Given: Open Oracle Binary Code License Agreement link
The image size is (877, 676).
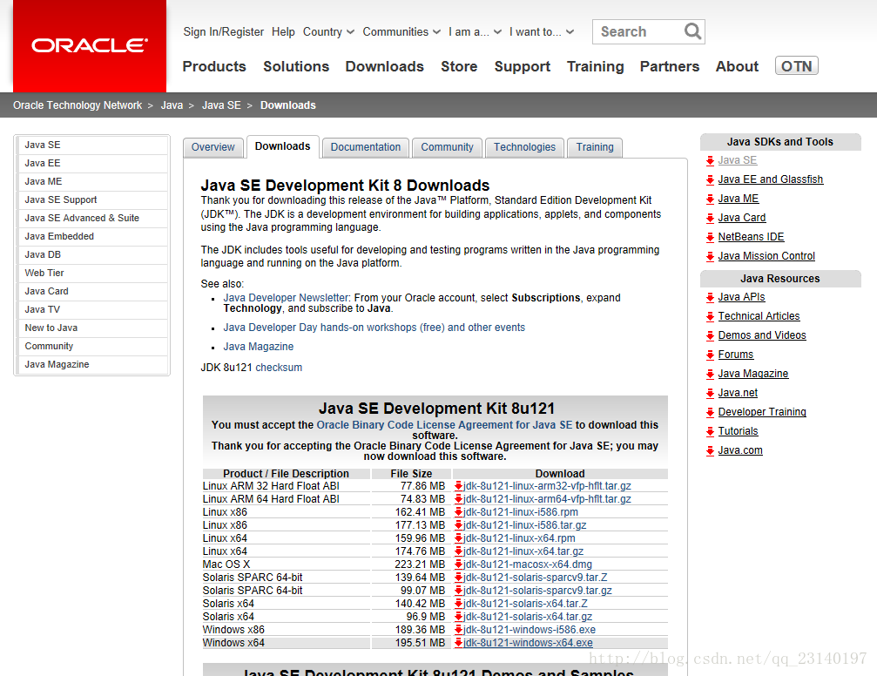Looking at the screenshot, I should [x=445, y=425].
